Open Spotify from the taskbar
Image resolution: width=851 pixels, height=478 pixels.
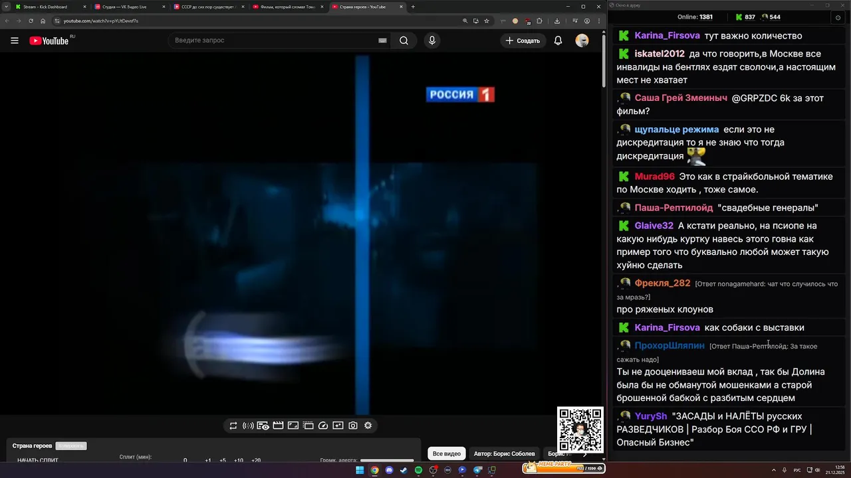coord(418,470)
